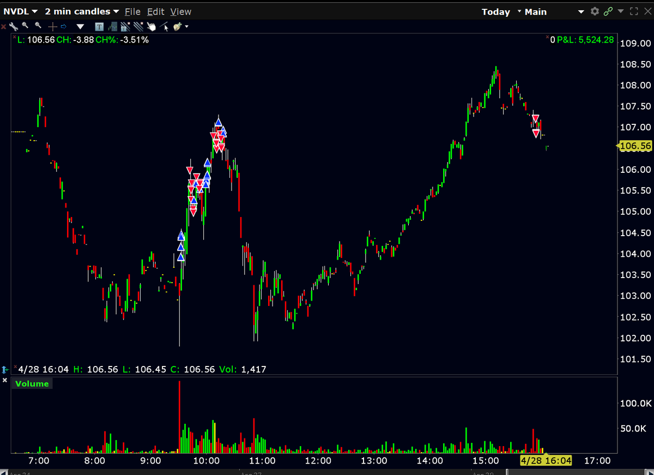Select the text annotation T tool
The width and height of the screenshot is (654, 475).
(99, 27)
